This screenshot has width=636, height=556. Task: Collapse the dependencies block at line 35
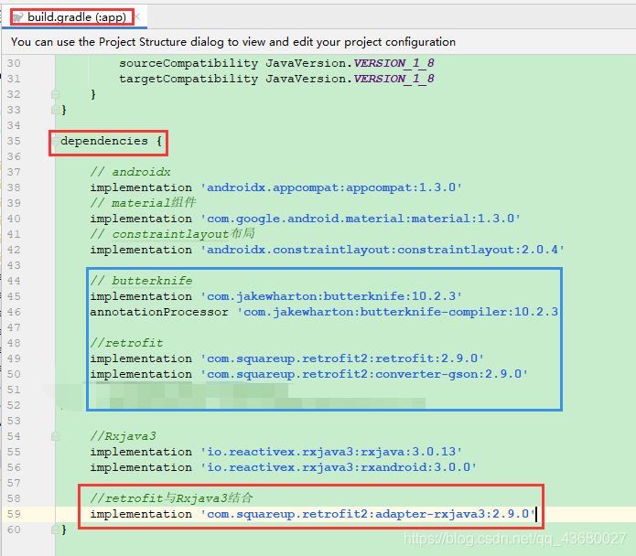[55, 141]
